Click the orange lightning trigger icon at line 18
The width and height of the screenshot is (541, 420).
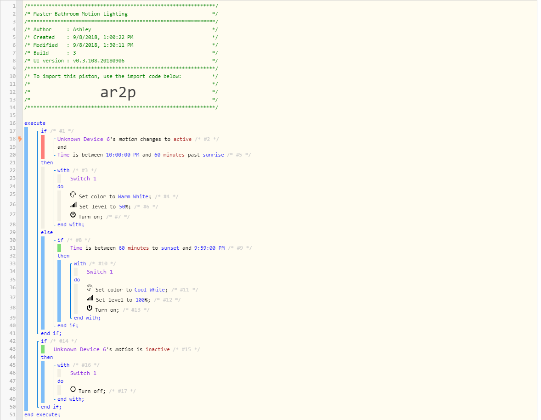(x=20, y=139)
